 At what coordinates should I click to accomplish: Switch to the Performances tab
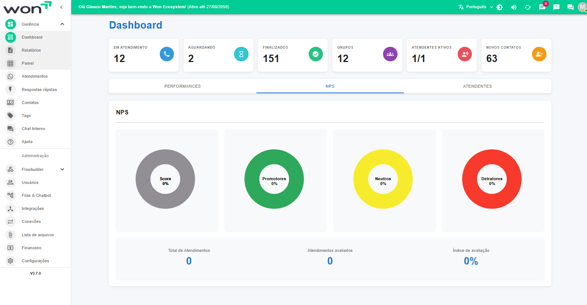[182, 86]
